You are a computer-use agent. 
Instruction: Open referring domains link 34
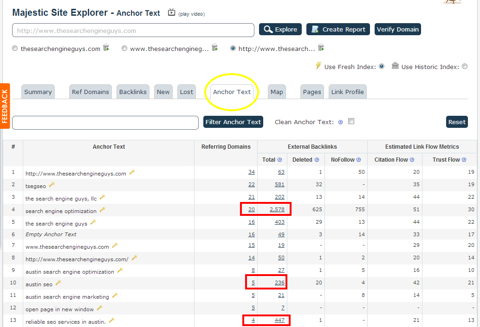(x=251, y=172)
